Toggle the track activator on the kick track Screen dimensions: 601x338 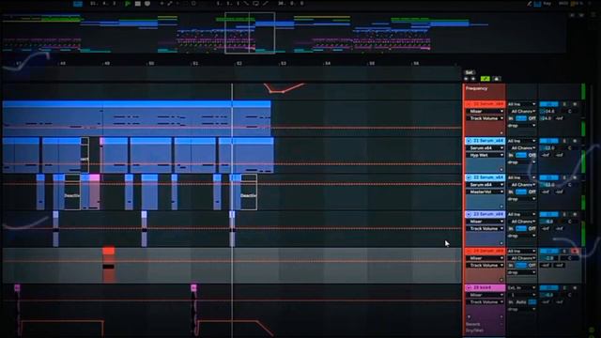pyautogui.click(x=548, y=288)
